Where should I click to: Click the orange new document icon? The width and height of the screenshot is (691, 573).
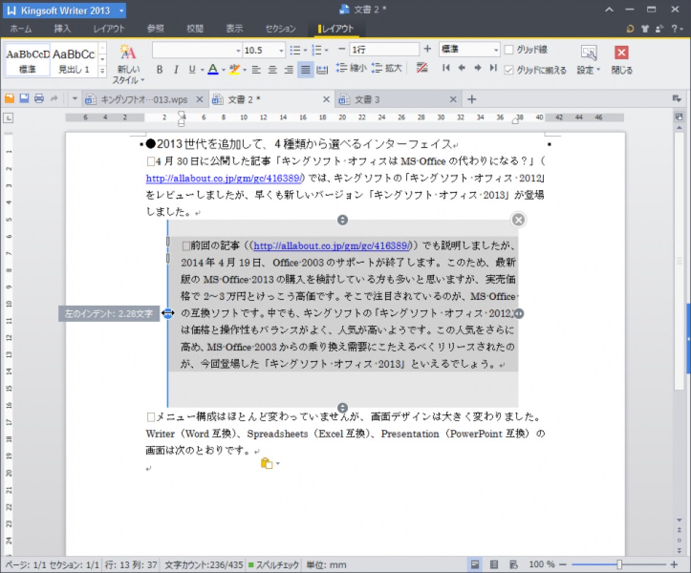click(x=9, y=99)
